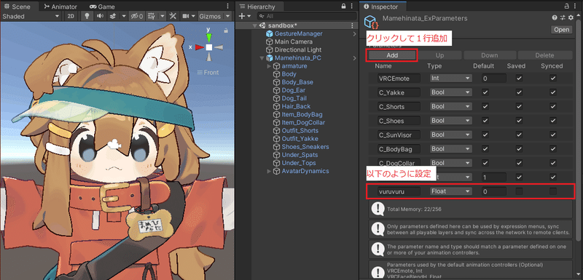Click vuruvuru Default value field
The width and height of the screenshot is (583, 280).
pyautogui.click(x=494, y=191)
